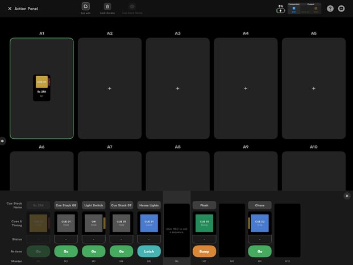Click the Status field under Chase
Image resolution: width=353 pixels, height=265 pixels.
click(260, 239)
